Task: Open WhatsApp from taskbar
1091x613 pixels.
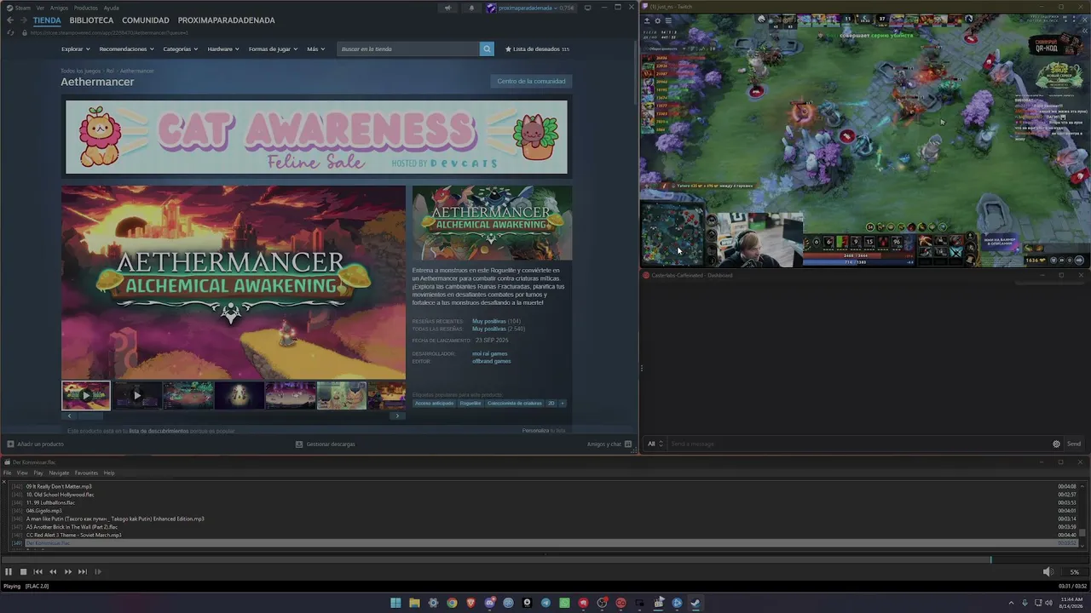Action: click(564, 603)
